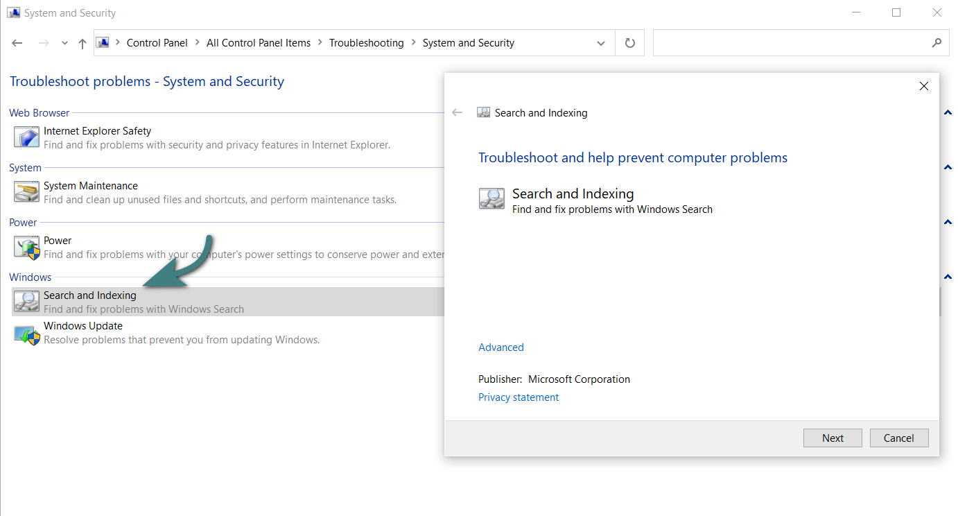Close the Search and Indexing dialog
This screenshot has width=958, height=516.
(923, 86)
